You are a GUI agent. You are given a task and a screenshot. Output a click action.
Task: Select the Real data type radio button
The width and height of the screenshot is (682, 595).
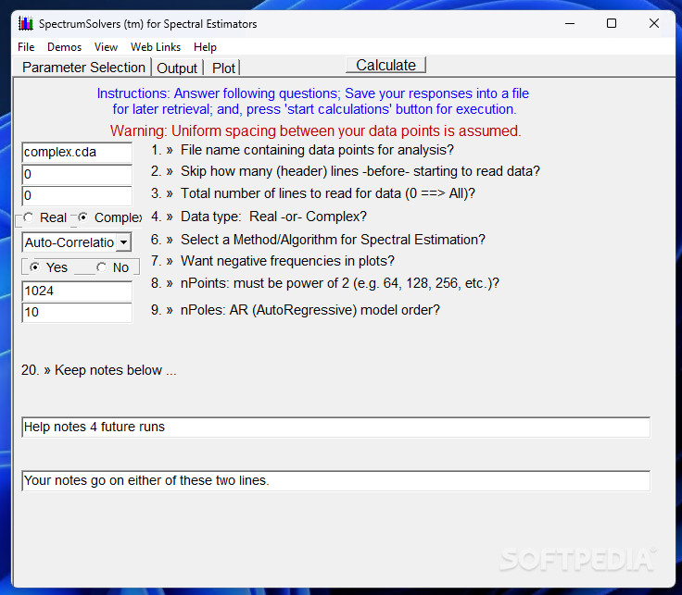pos(45,217)
